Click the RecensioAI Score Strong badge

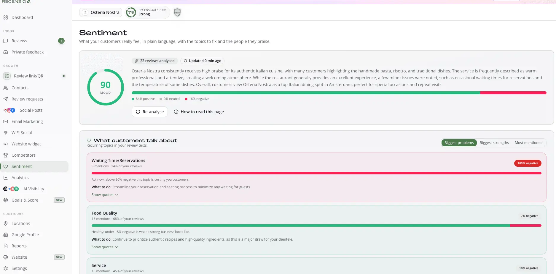147,12
